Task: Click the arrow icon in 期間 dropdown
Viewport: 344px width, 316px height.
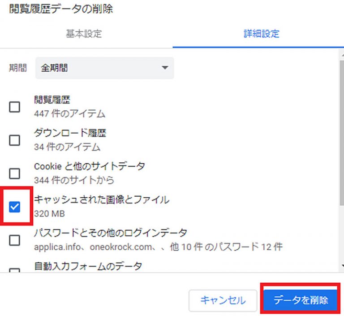Action: tap(164, 68)
